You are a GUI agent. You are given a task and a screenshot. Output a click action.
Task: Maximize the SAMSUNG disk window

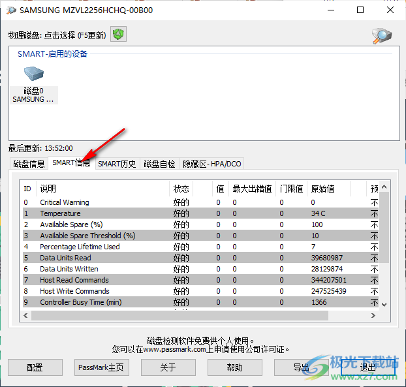click(360, 10)
